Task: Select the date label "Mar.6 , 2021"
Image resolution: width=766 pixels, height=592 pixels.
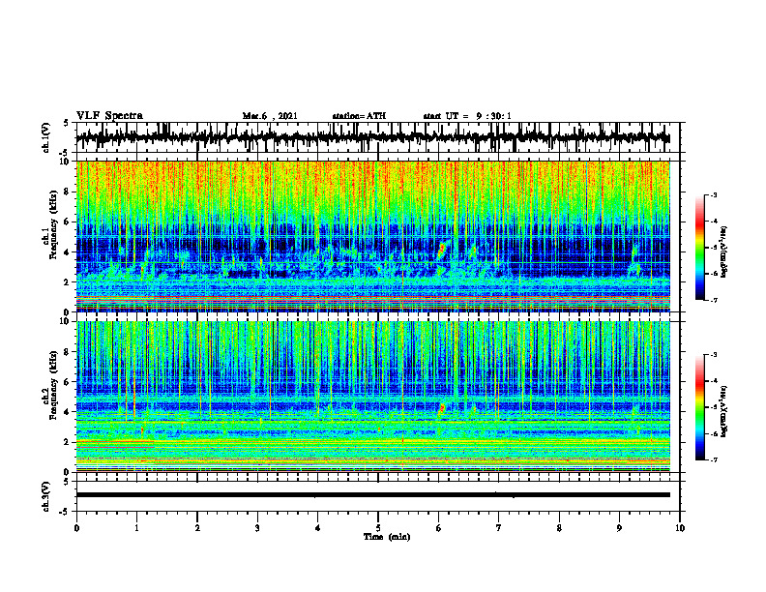Action: pyautogui.click(x=270, y=116)
